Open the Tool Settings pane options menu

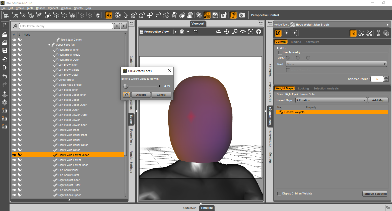pos(270,23)
